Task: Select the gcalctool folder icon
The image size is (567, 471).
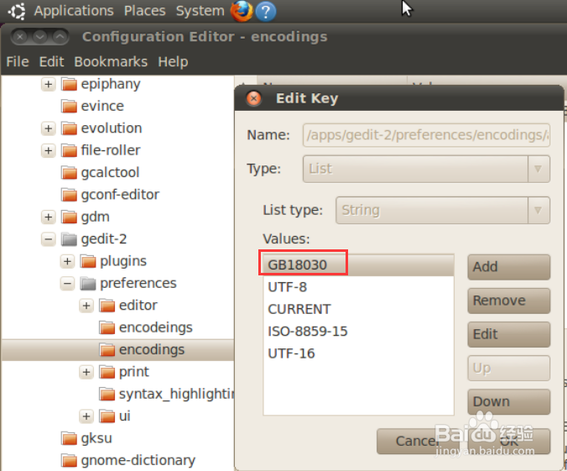Action: click(69, 172)
